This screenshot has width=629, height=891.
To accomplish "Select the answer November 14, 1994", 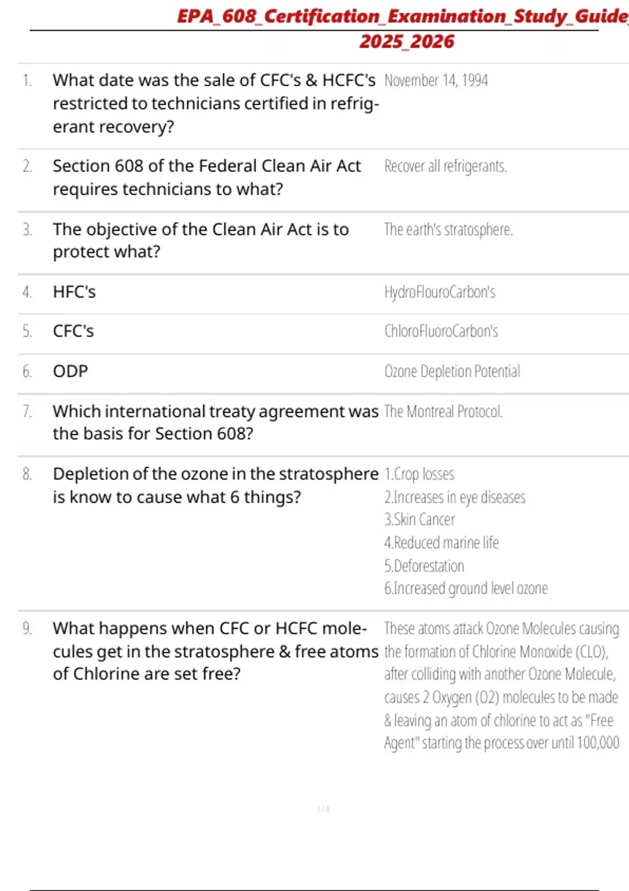I will point(436,80).
